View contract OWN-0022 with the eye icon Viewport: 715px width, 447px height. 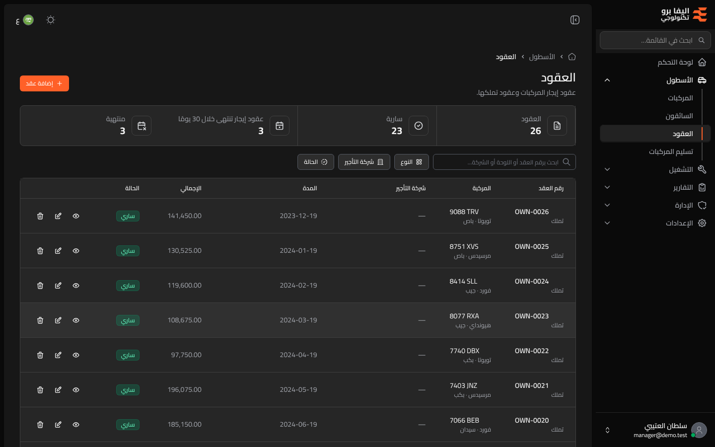[76, 355]
